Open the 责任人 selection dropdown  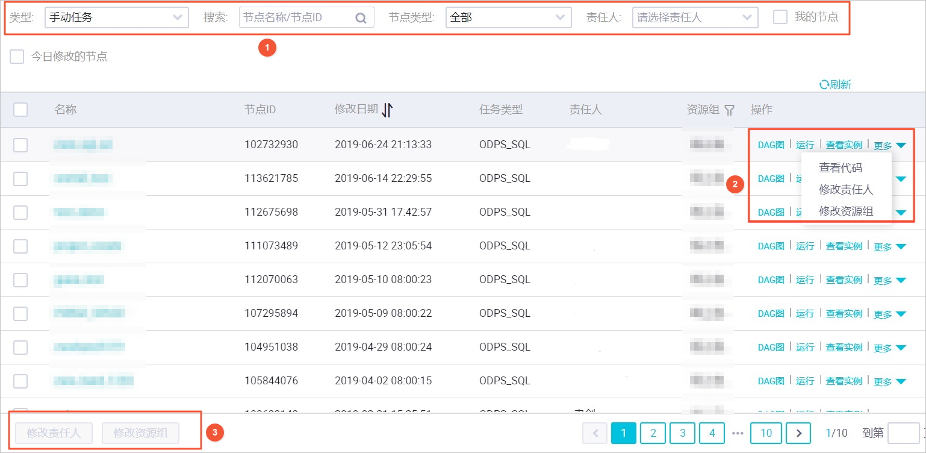click(695, 17)
